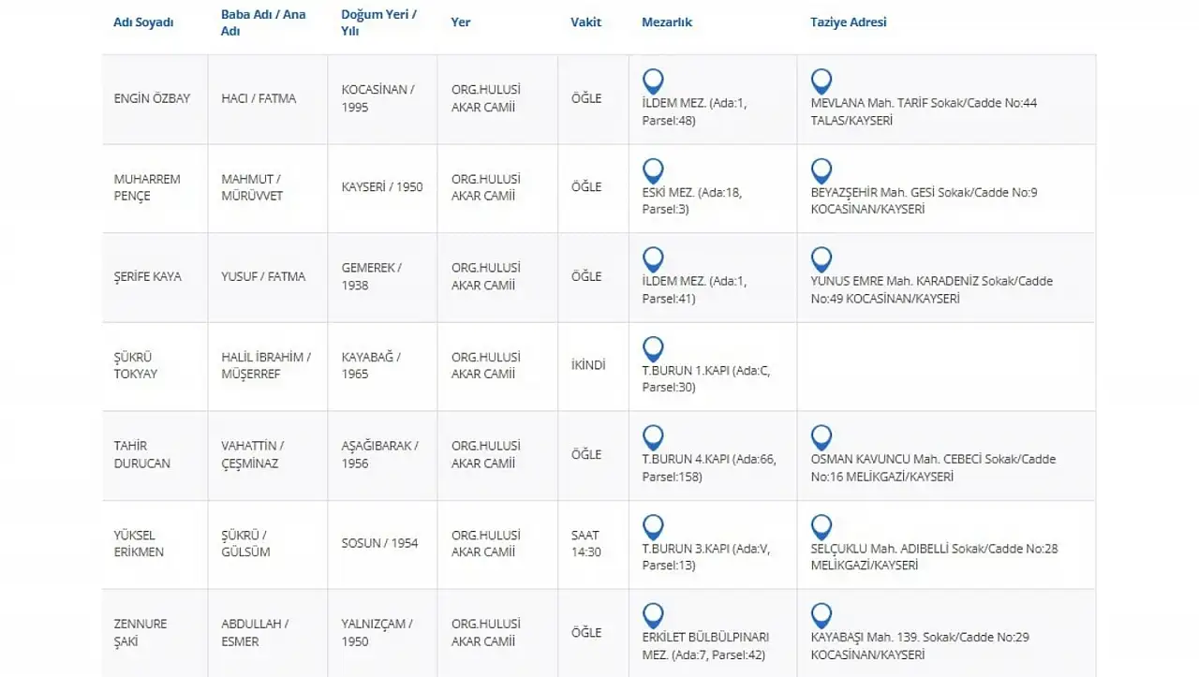Viewport: 1199px width, 677px height.
Task: Select the Doğum Yeri / Yılı header
Action: [x=378, y=22]
